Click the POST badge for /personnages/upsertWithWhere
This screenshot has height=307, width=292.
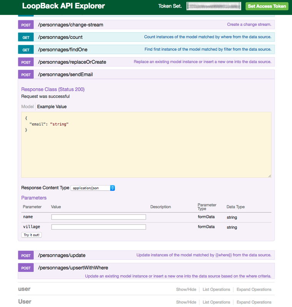pyautogui.click(x=26, y=268)
